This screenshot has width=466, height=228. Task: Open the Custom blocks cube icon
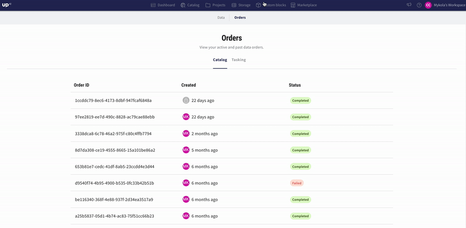coord(259,5)
